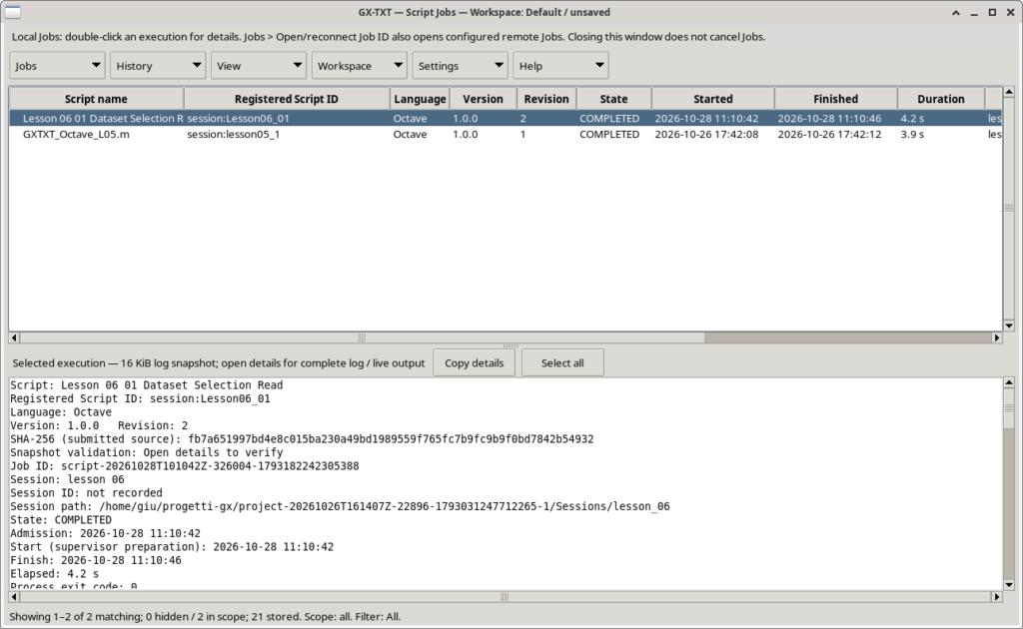Click the Select all button

[x=562, y=363]
